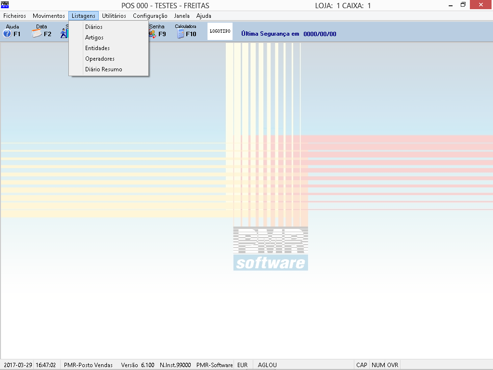
Task: Restore down the application window
Action: (x=463, y=5)
